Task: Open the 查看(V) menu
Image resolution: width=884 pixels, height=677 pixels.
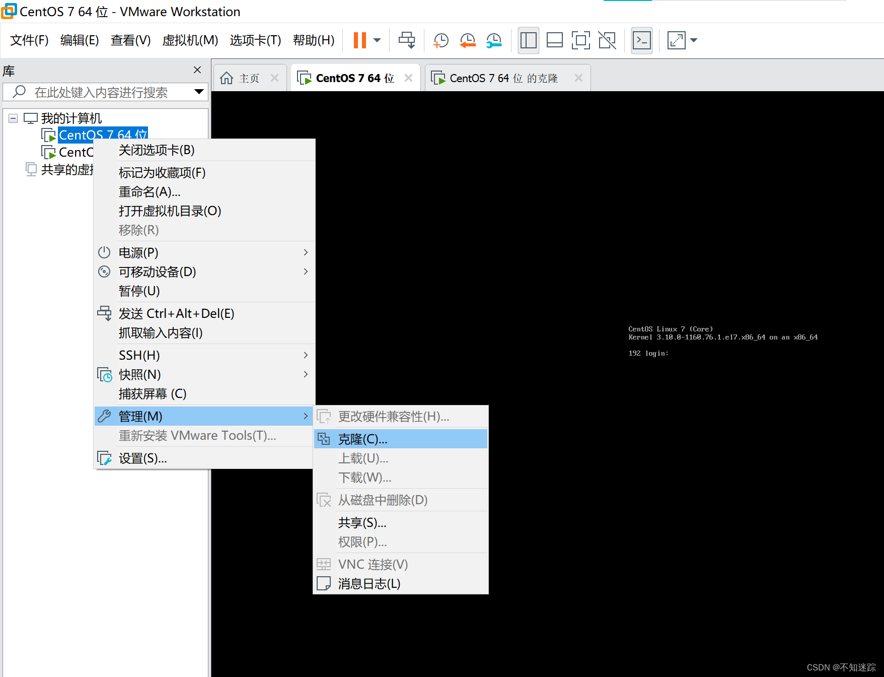Action: (x=130, y=40)
